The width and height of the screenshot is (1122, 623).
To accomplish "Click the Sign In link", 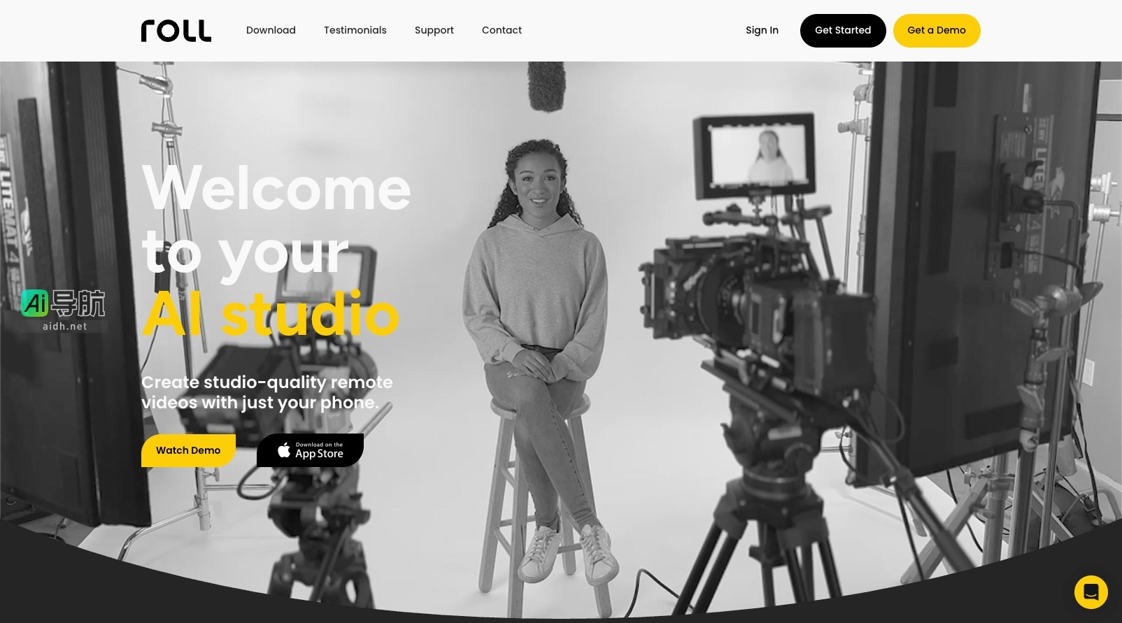I will pyautogui.click(x=762, y=30).
